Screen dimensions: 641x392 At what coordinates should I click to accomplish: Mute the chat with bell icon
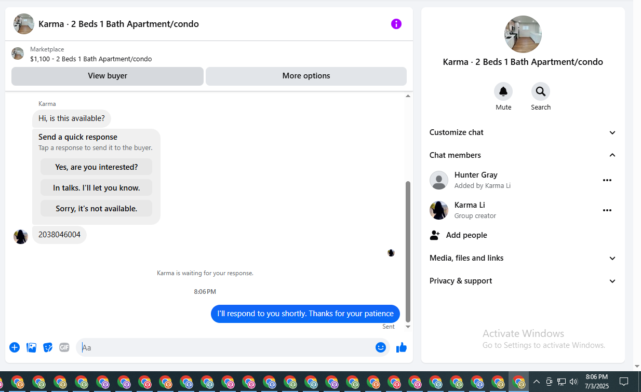(x=503, y=91)
